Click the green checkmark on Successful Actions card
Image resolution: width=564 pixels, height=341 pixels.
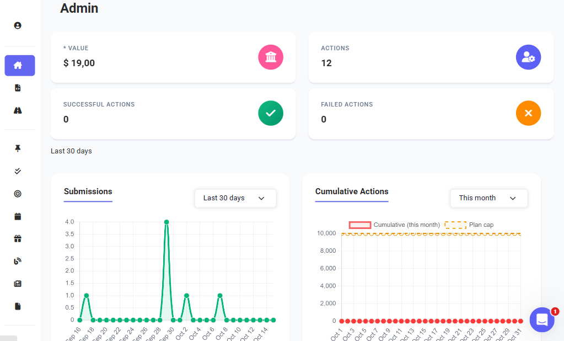coord(271,113)
